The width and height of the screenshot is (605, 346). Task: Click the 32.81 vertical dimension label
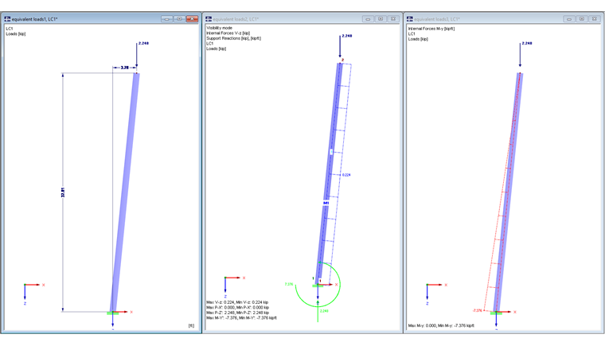click(63, 192)
